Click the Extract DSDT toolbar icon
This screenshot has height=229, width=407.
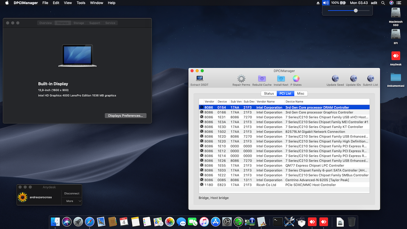pos(199,78)
